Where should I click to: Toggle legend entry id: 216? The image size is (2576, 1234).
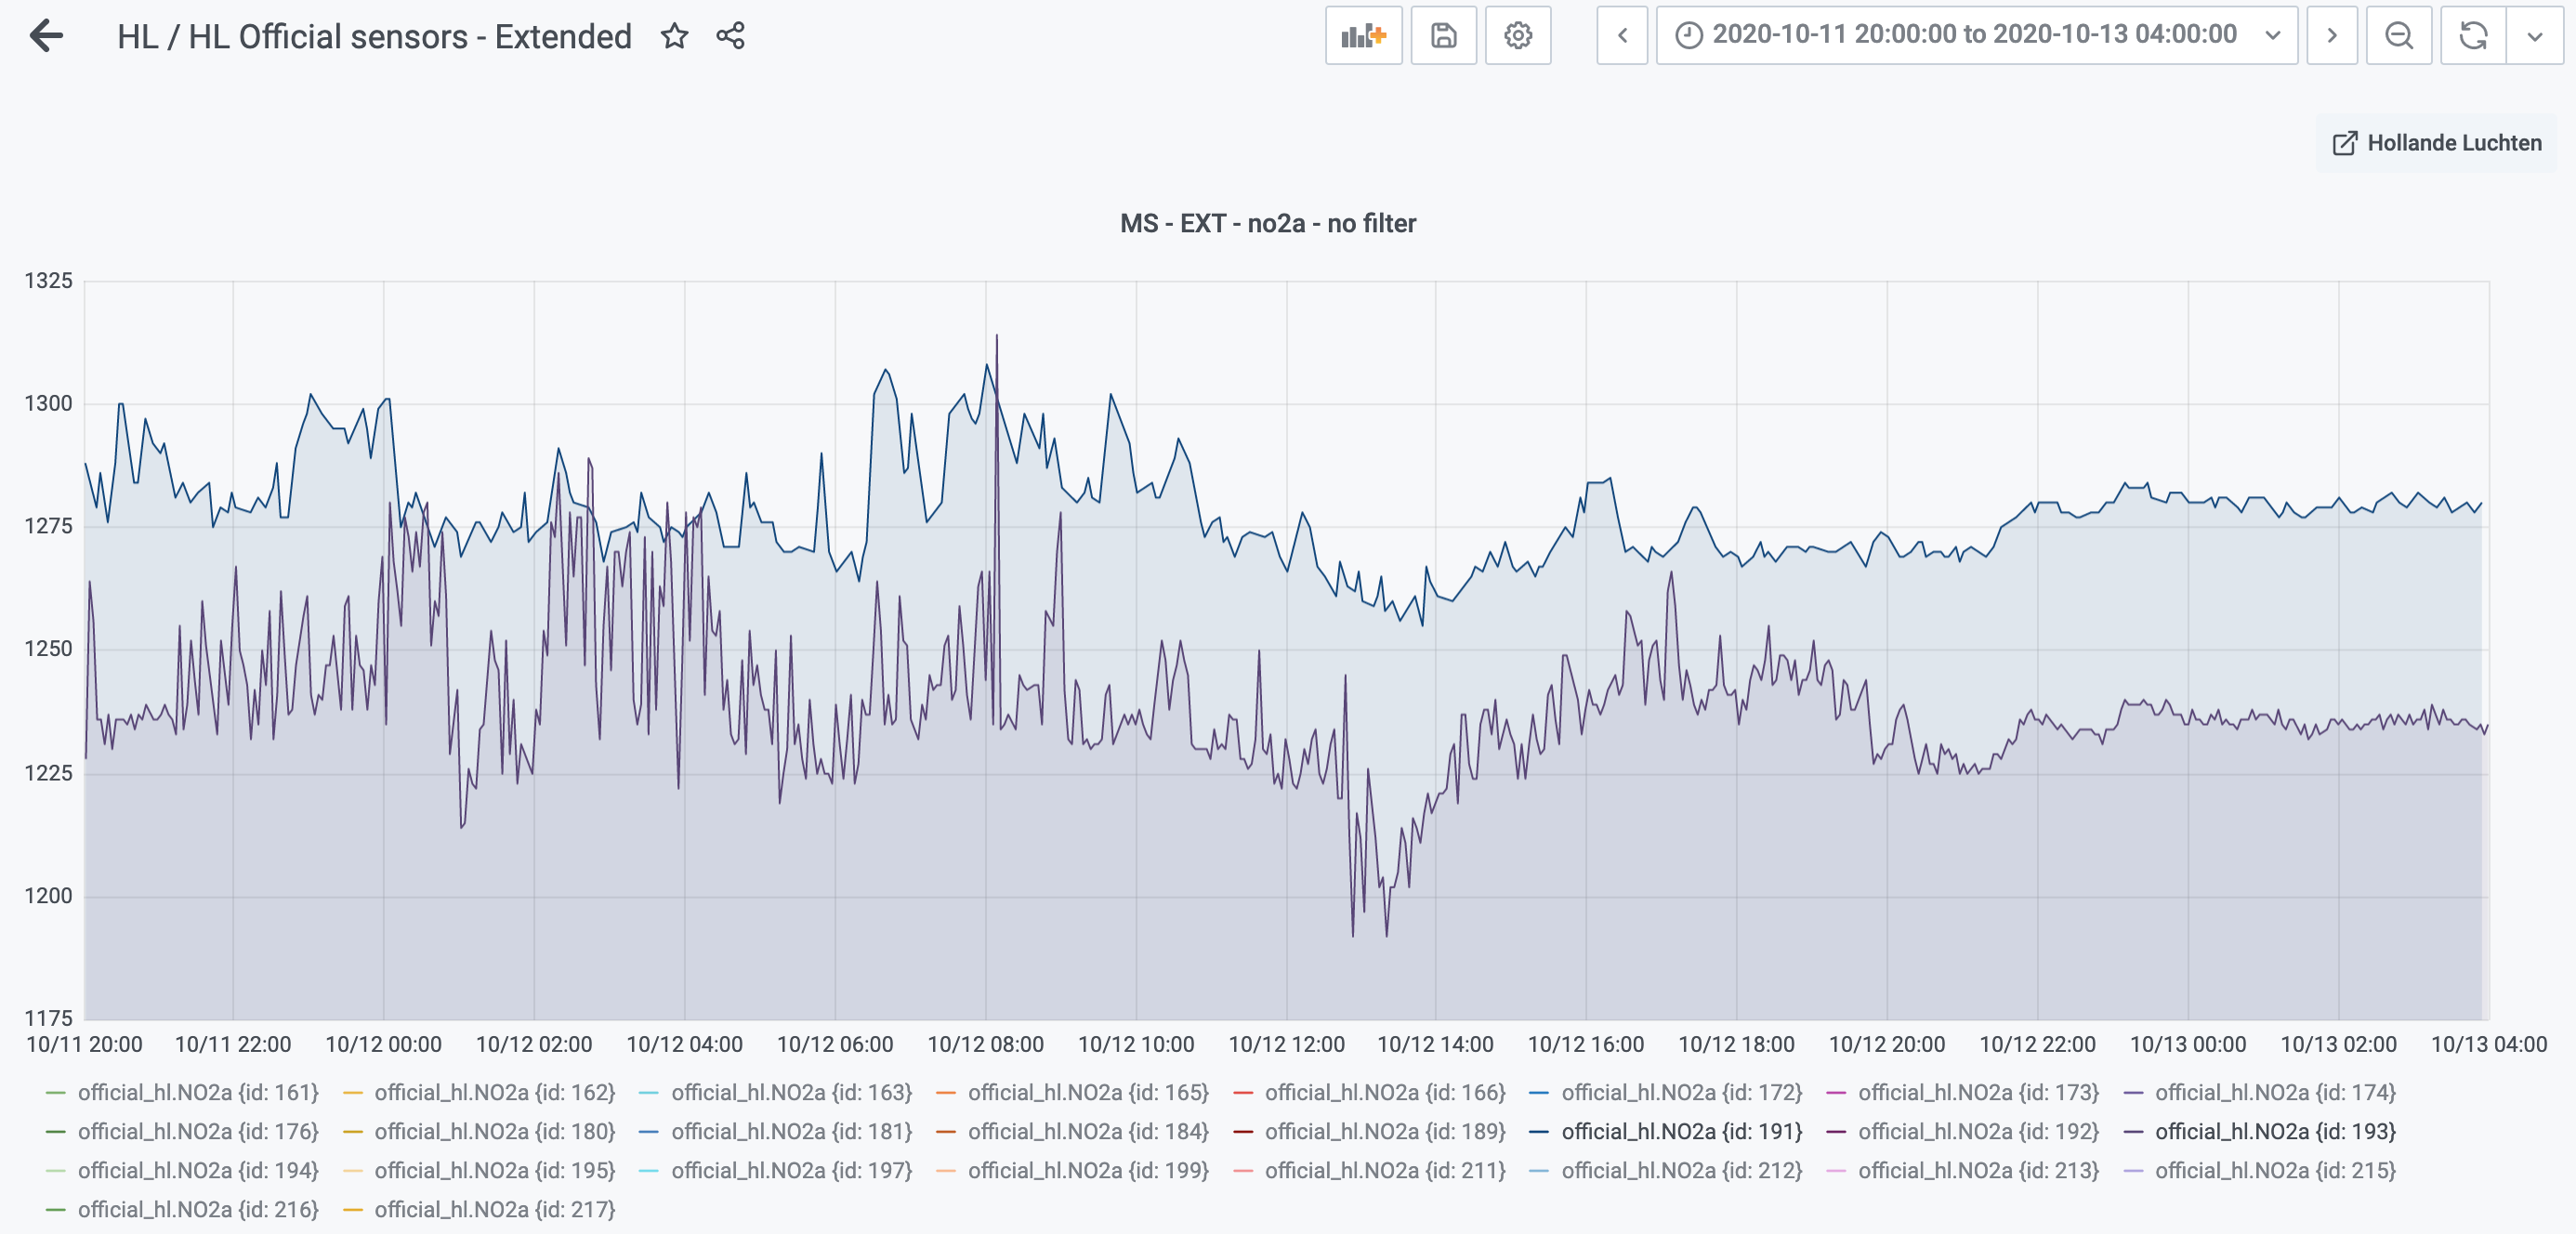[197, 1209]
